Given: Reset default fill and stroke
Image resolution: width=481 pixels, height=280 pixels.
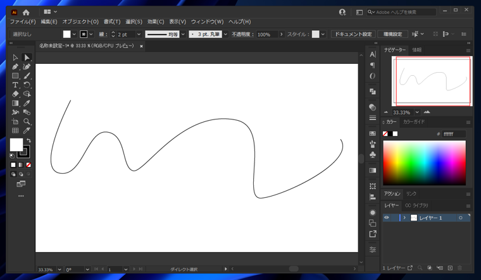Looking at the screenshot, I should pyautogui.click(x=12, y=155).
